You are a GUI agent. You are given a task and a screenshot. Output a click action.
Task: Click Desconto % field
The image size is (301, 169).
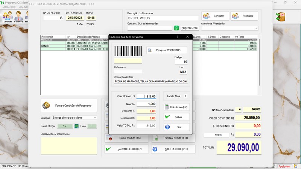click(146, 111)
